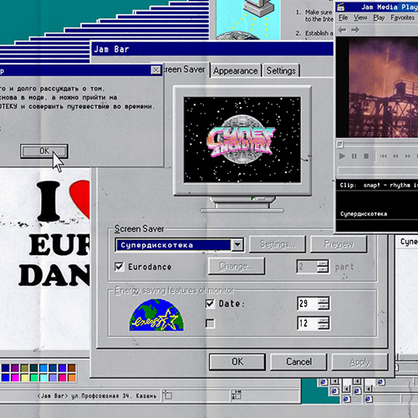Pick the brown swatch in the palette
418x418 pixels.
[72, 368]
